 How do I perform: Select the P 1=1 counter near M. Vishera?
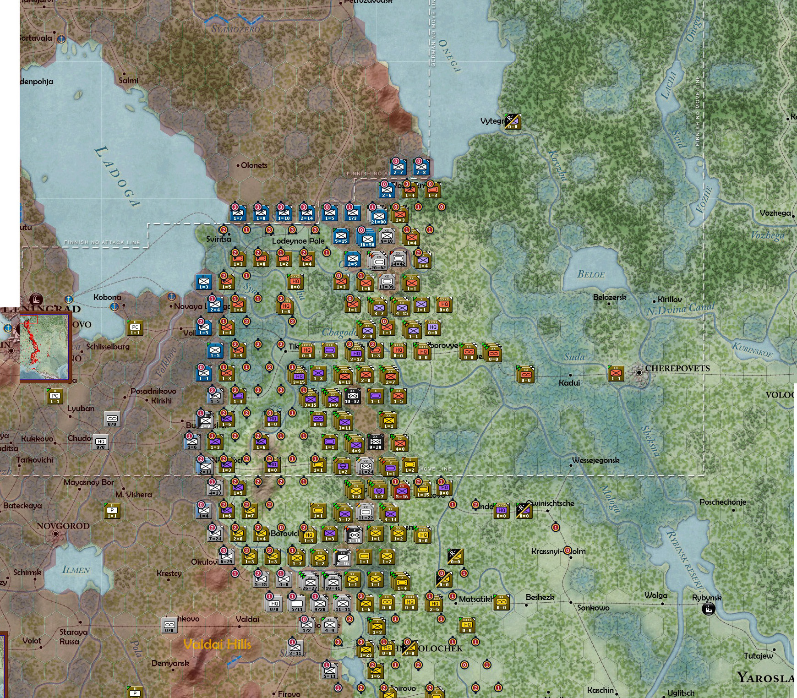pyautogui.click(x=112, y=511)
